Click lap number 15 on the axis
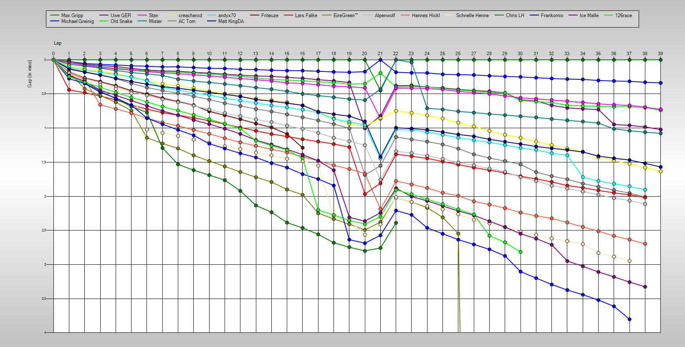This screenshot has width=685, height=347. click(287, 53)
